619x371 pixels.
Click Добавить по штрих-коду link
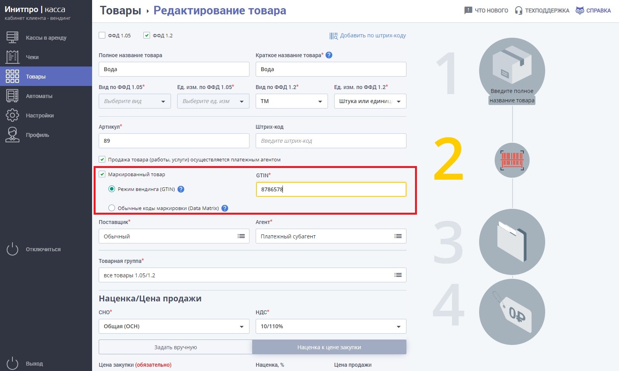point(373,35)
